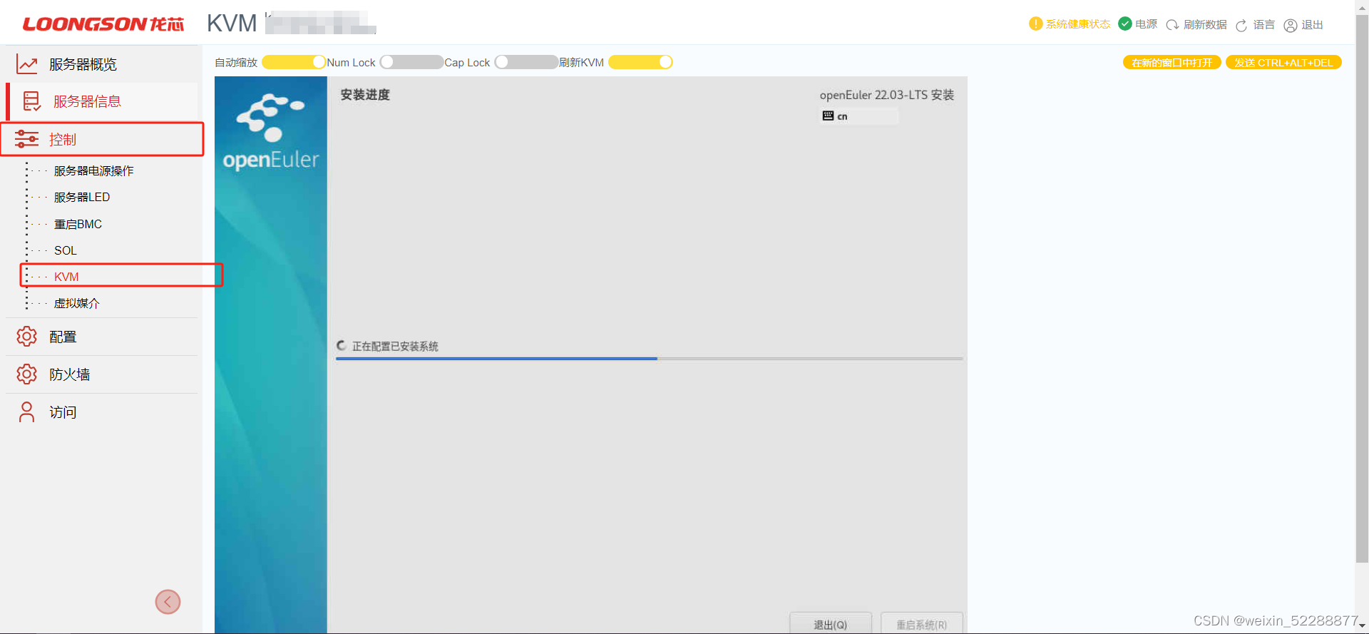This screenshot has height=634, width=1369.
Task: Click 正在配置已安装系统 status text
Action: [395, 346]
